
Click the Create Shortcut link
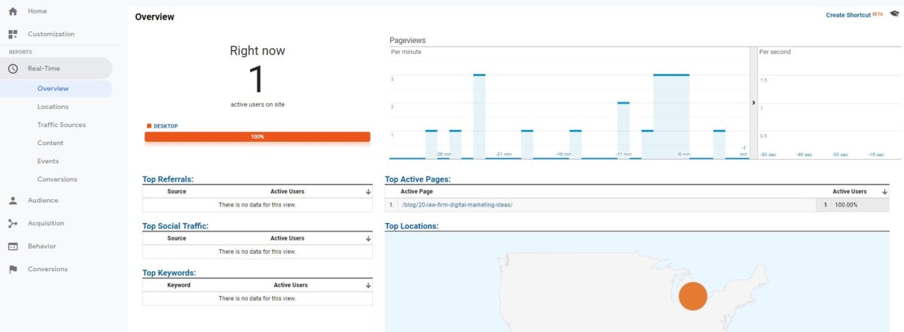click(x=848, y=15)
